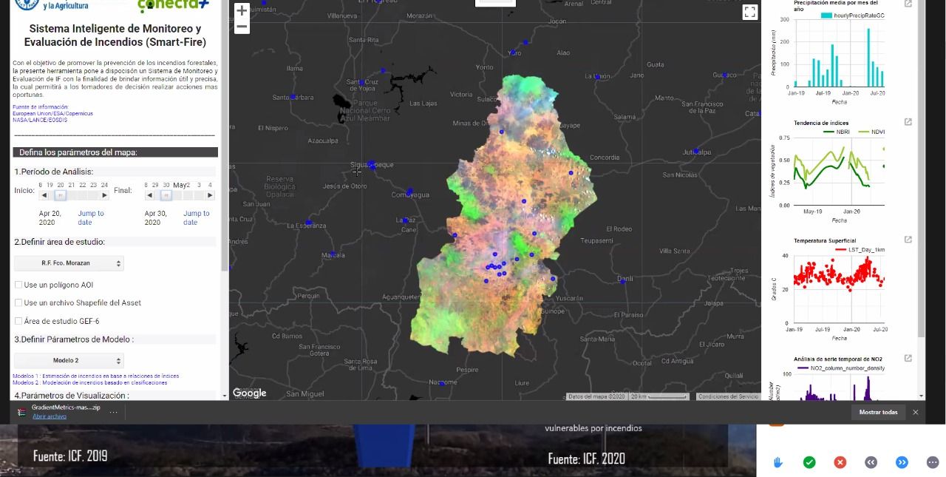Screen dimensions: 946x477
Task: Zoom out on the map
Action: tap(242, 27)
